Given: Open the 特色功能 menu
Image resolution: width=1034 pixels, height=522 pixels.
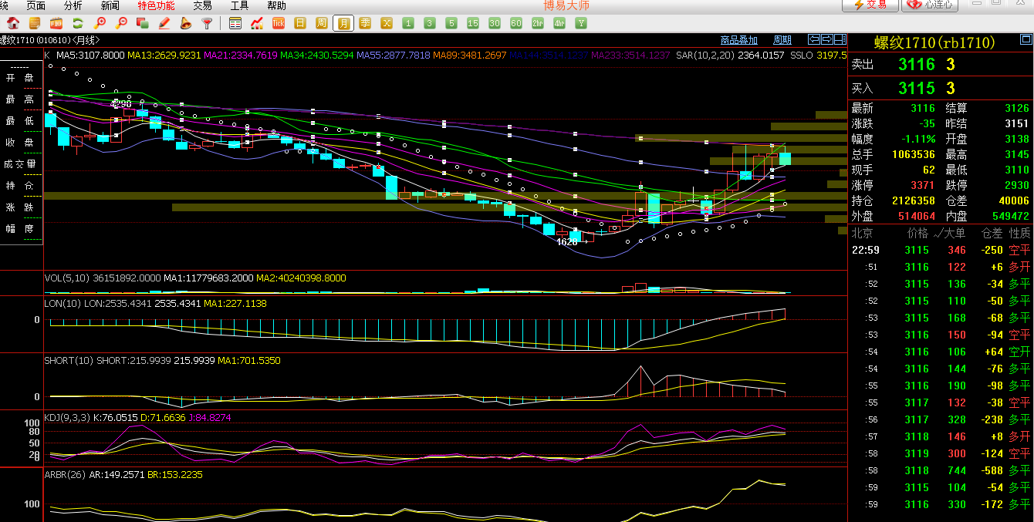Looking at the screenshot, I should pyautogui.click(x=156, y=5).
